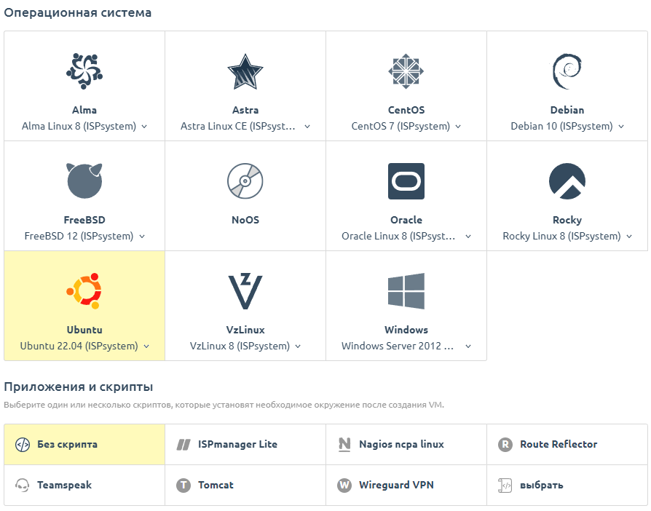
Task: Select the CentOS operating system icon
Action: point(406,71)
